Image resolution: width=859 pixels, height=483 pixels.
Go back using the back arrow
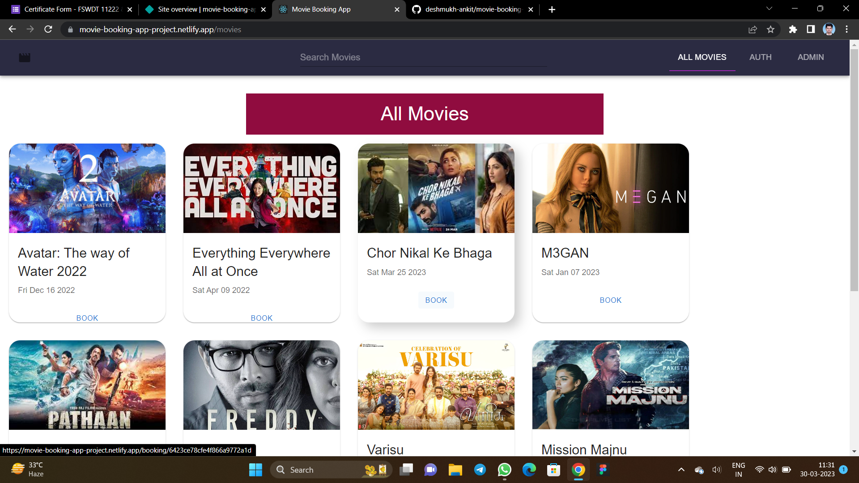coord(12,30)
